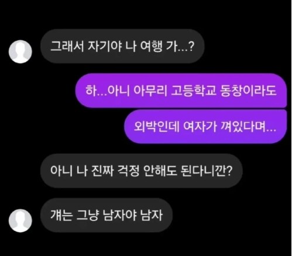Click the word '자기야' in first message
292x256 pixels.
point(105,46)
